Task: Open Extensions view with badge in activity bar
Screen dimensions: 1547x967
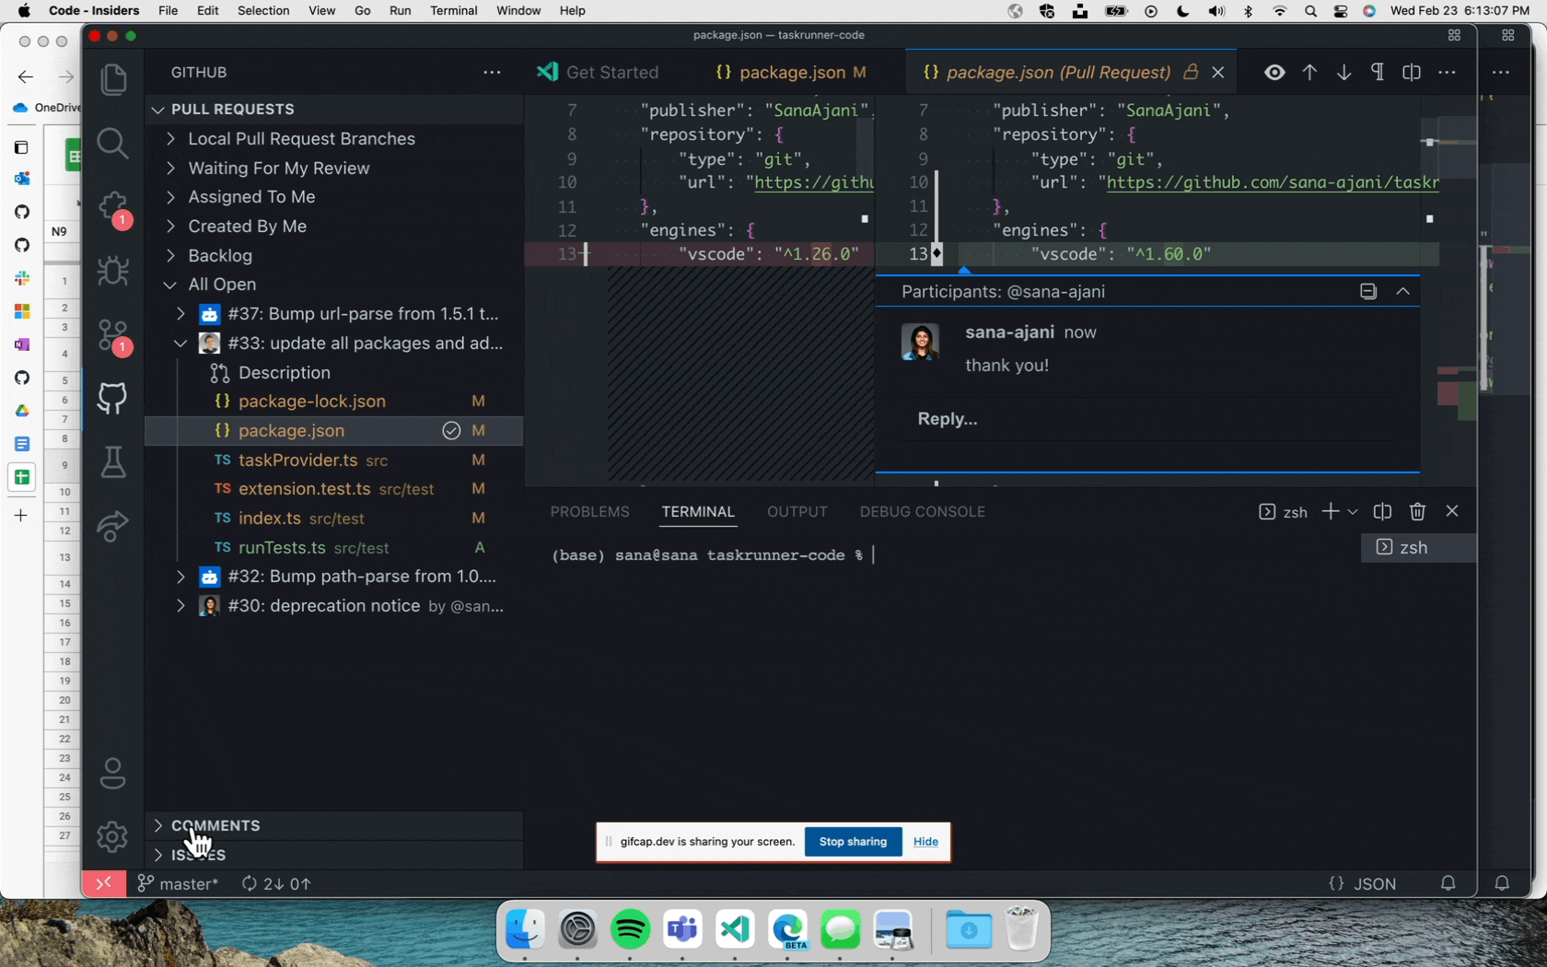Action: [113, 208]
